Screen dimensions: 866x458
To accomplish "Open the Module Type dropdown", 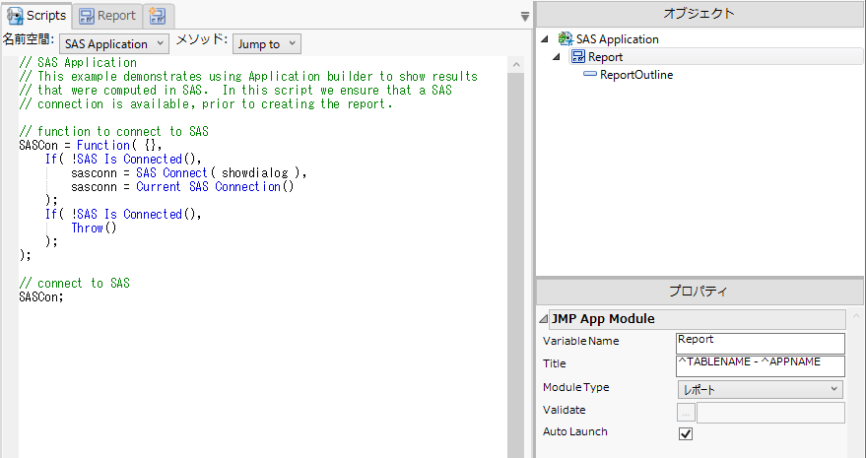I will pyautogui.click(x=760, y=389).
